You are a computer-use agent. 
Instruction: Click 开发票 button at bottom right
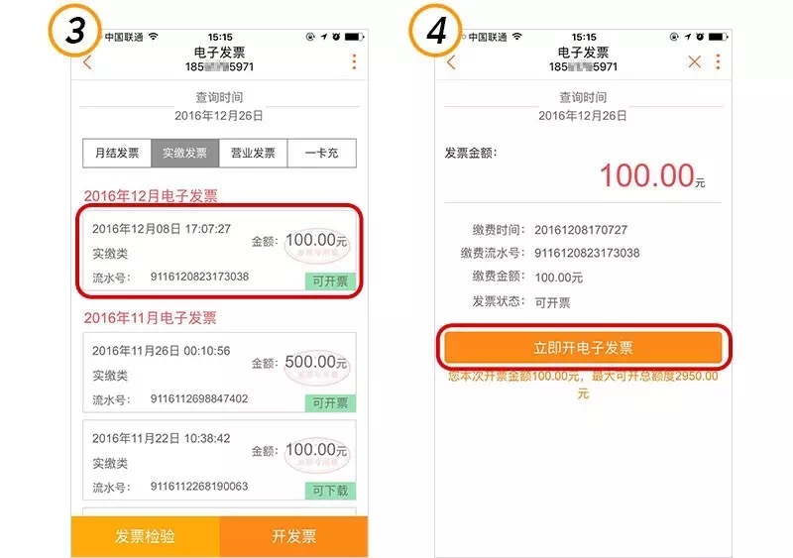point(293,536)
